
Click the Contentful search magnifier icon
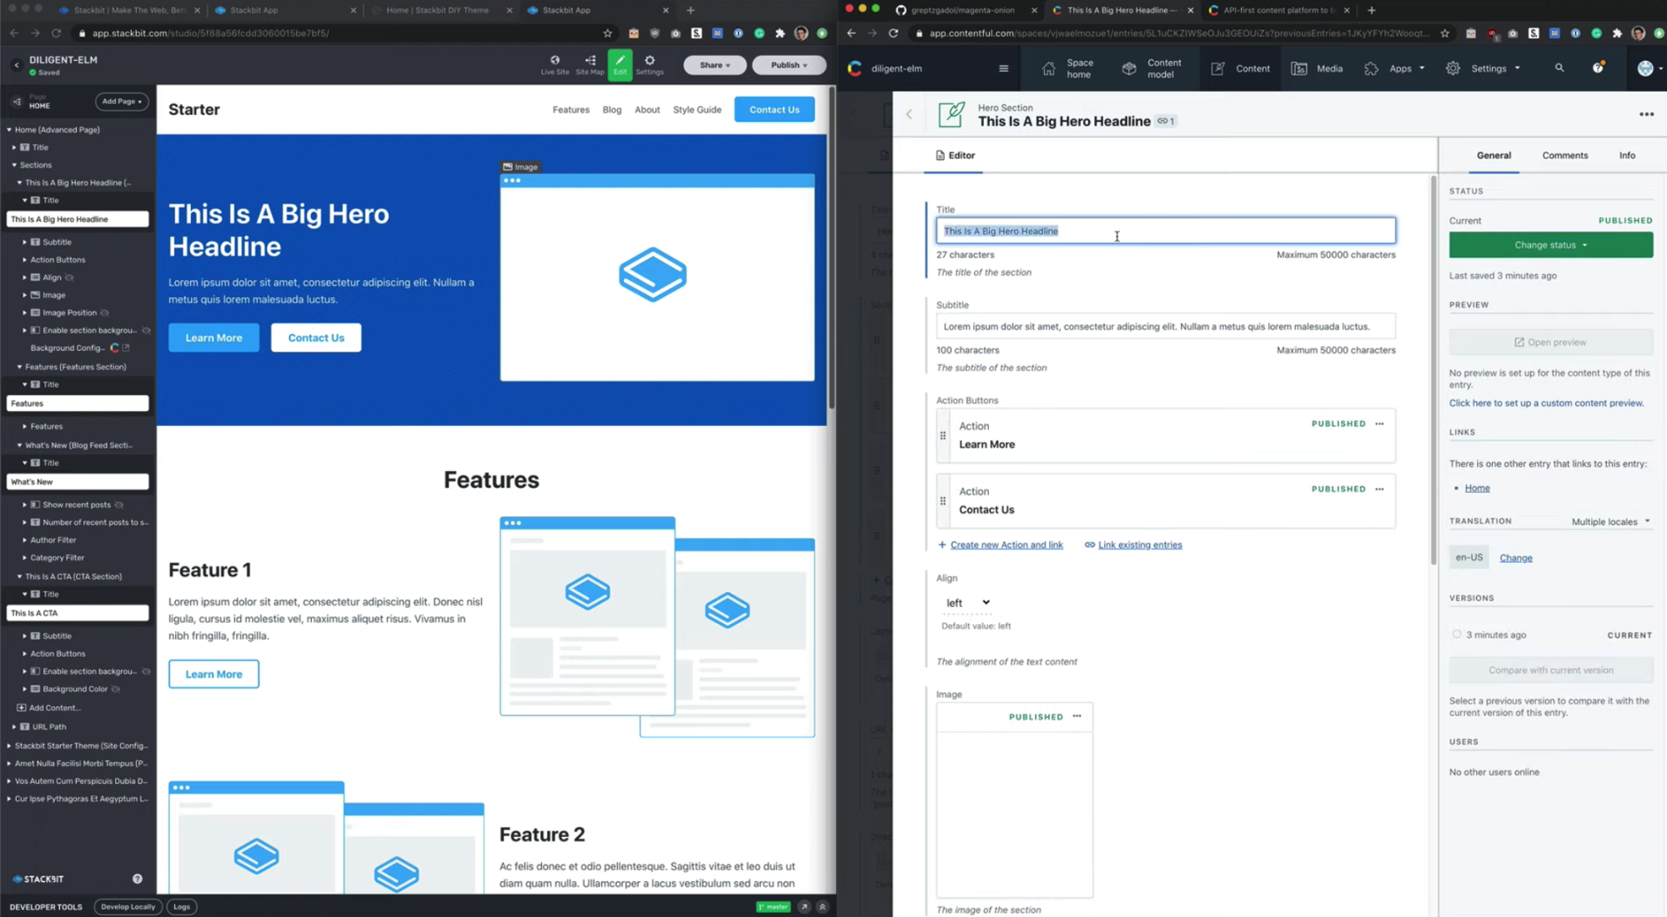(x=1559, y=68)
